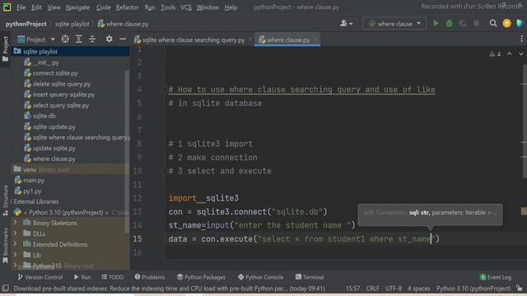Open the Event Log
Image resolution: width=527 pixels, height=296 pixels.
496,277
